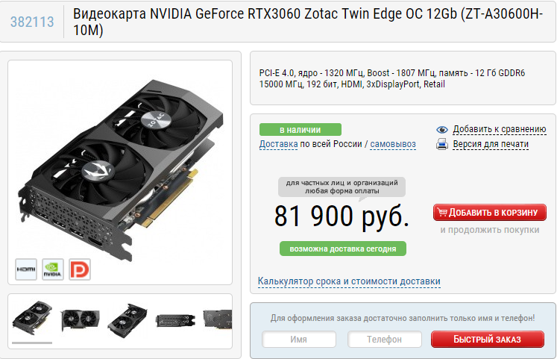Click the cart icon in red button
The image size is (557, 359).
click(x=442, y=212)
